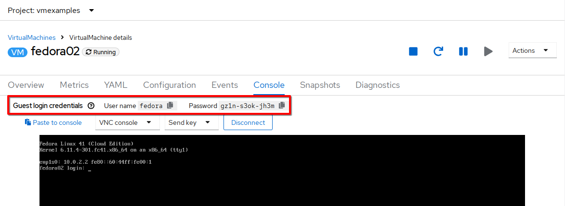This screenshot has width=565, height=206.
Task: Copy the fedora user name to clipboard
Action: click(171, 105)
